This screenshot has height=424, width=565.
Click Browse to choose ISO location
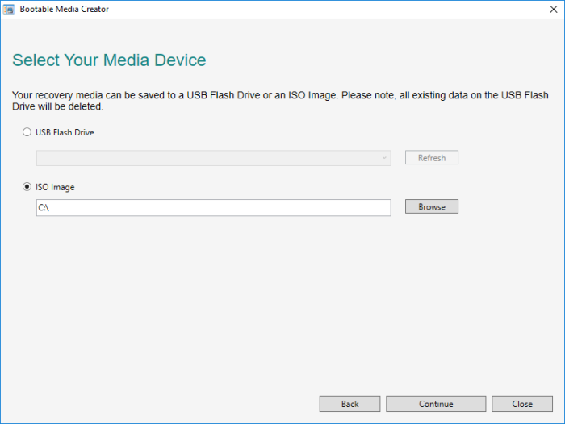point(432,206)
